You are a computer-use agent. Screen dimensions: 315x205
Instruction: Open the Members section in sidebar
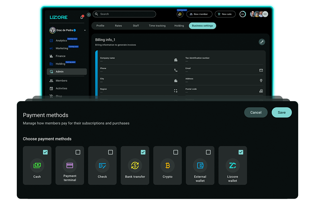tap(61, 81)
